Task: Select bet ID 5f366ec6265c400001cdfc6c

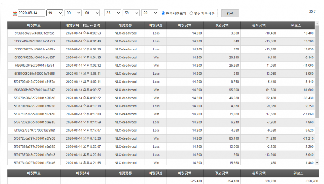Action: [x=35, y=33]
